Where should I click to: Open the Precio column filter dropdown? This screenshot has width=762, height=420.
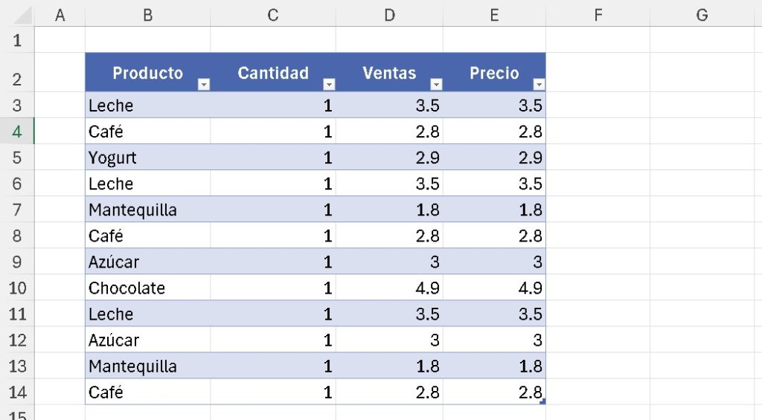pos(540,85)
